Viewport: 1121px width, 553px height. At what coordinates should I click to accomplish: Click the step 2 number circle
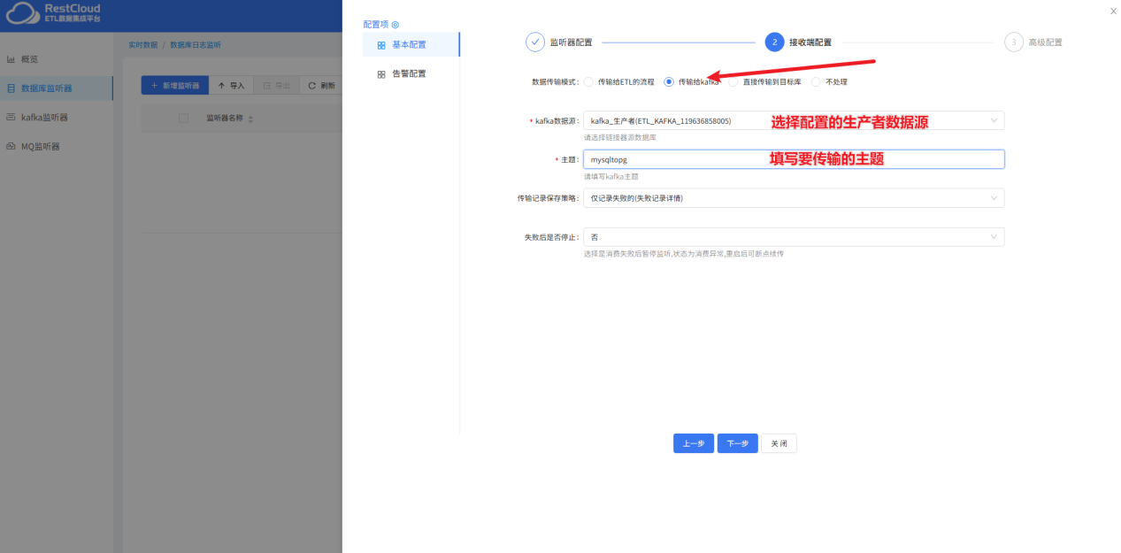click(774, 42)
